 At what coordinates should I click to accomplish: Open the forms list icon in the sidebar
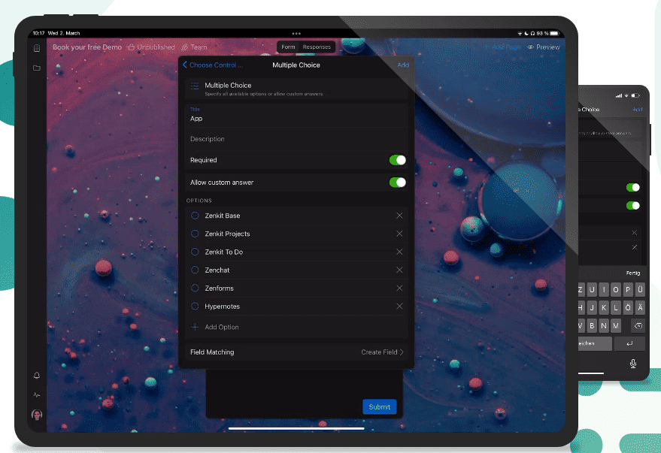37,48
